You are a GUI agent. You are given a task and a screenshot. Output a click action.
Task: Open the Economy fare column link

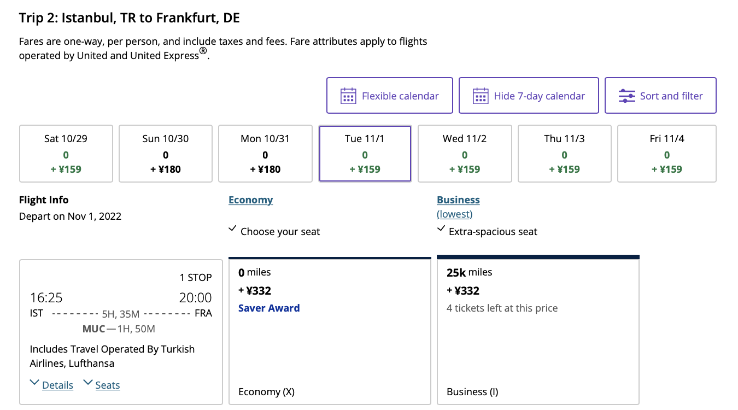(x=250, y=200)
